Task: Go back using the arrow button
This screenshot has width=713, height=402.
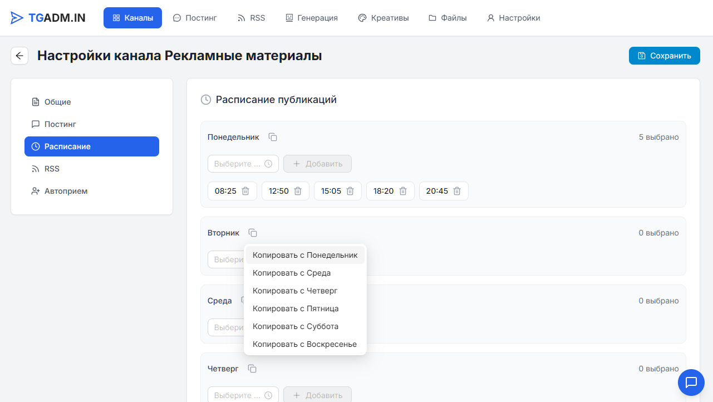Action: tap(19, 56)
